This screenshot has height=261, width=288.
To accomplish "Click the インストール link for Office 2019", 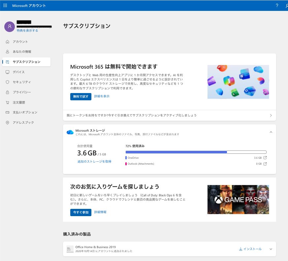I will [x=250, y=249].
